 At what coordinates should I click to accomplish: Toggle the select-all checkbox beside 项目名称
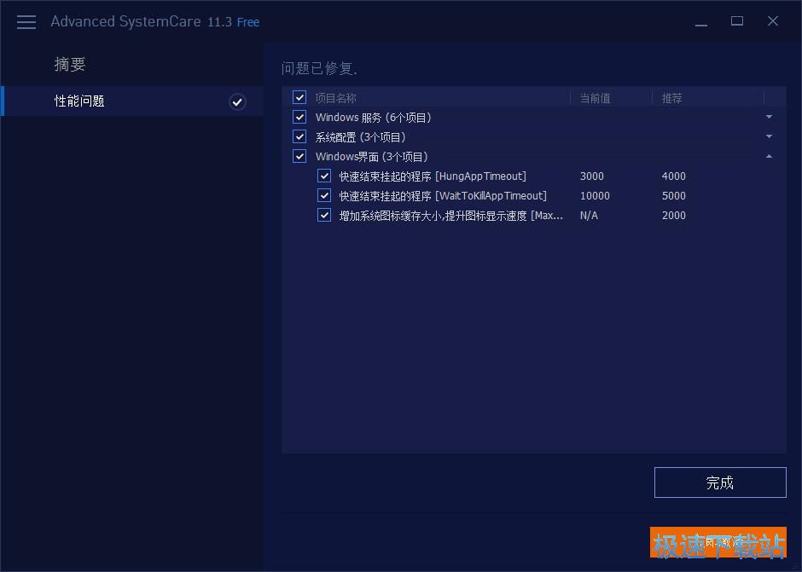coord(299,97)
